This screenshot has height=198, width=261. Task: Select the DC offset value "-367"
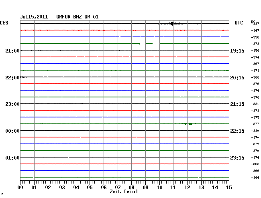point(255,64)
